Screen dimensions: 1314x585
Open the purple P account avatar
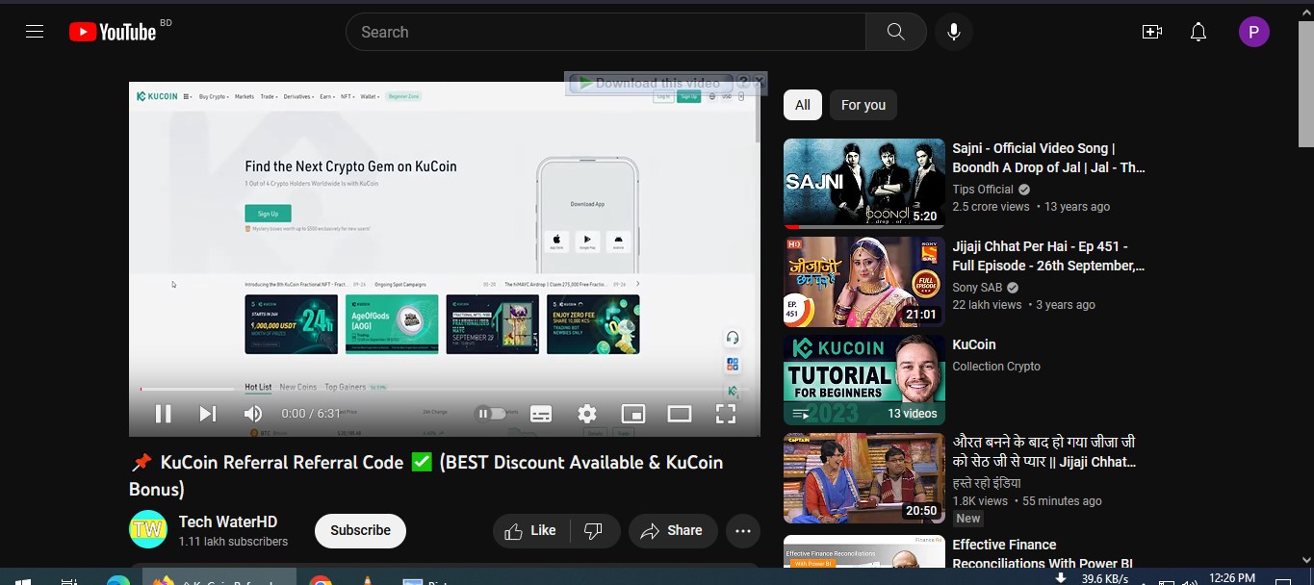[1254, 32]
